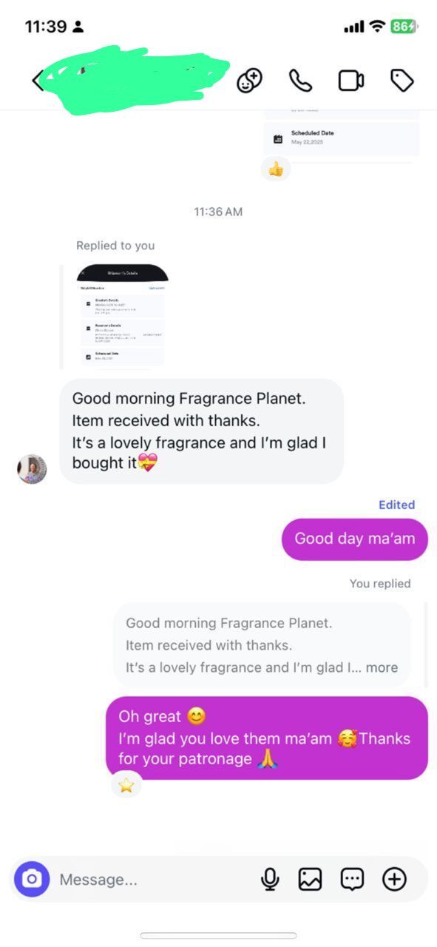
Task: Go back using the back arrow
Action: click(37, 81)
